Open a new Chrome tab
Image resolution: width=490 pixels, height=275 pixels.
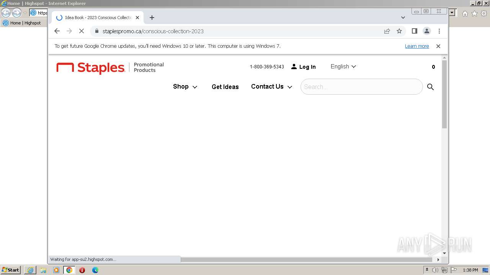(x=152, y=18)
